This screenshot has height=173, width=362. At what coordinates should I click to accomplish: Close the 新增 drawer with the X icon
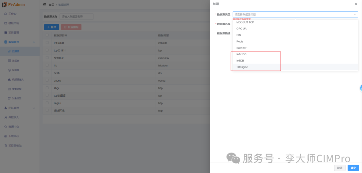(356, 4)
